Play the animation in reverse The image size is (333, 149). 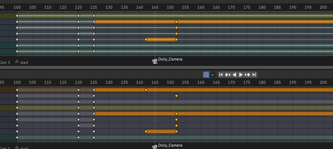[x=234, y=75]
